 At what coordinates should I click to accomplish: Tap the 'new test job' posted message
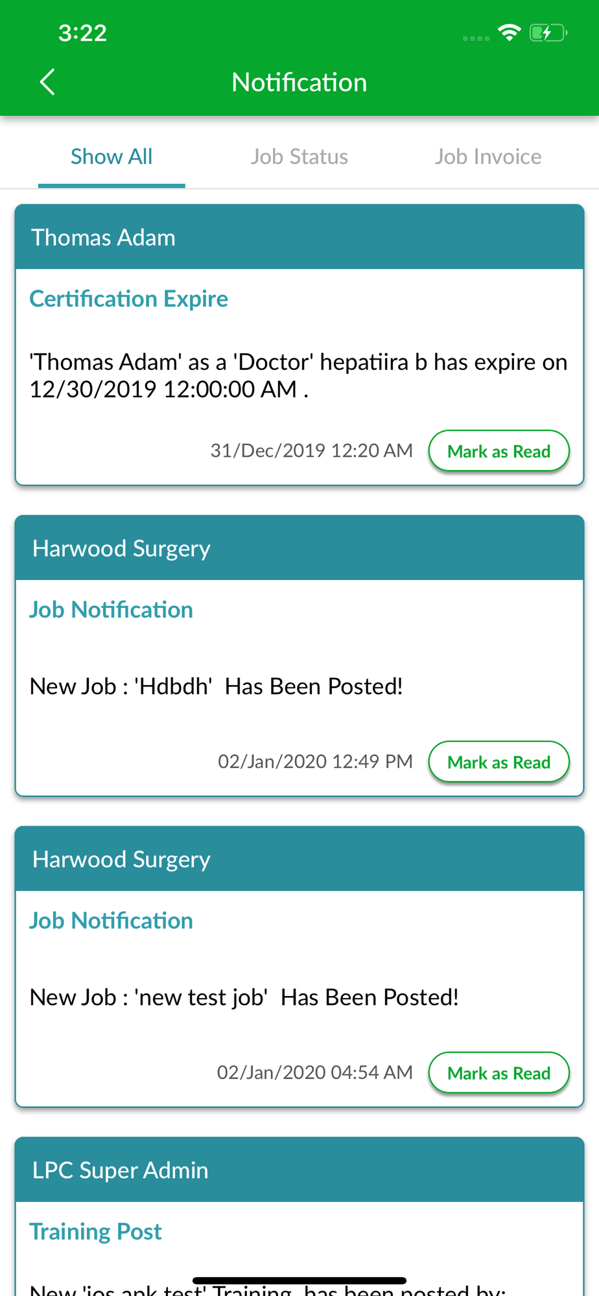(x=244, y=997)
